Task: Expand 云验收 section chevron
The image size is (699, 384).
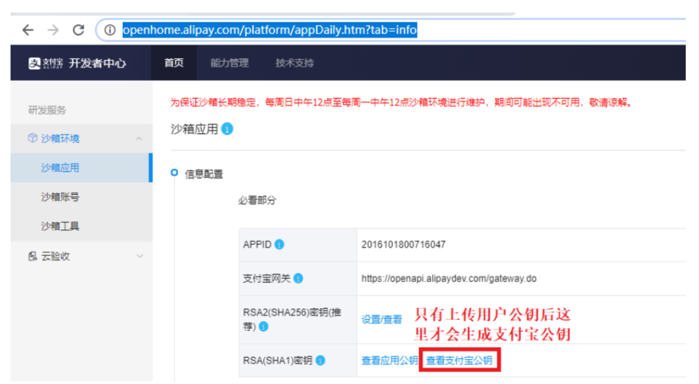Action: click(x=139, y=256)
